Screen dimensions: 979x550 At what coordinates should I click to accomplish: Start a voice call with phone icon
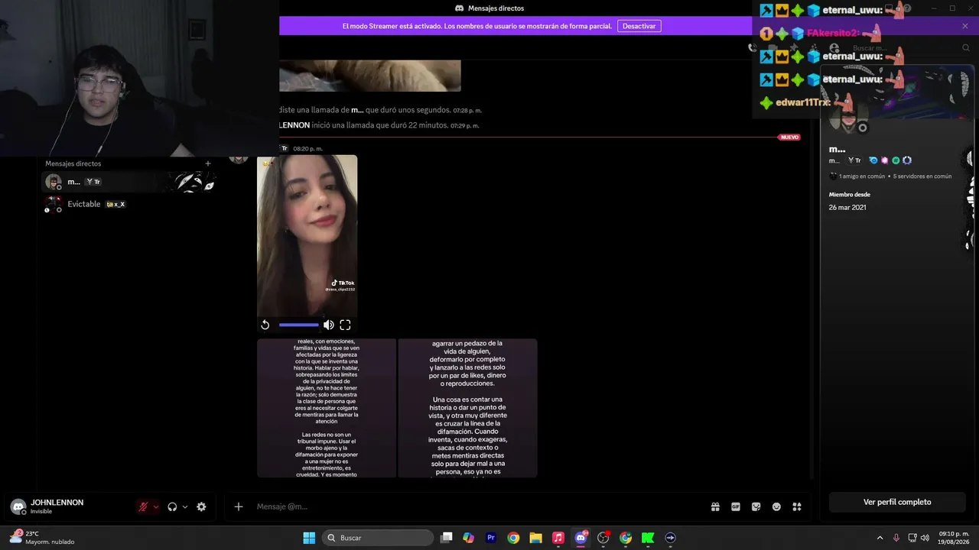(x=753, y=48)
